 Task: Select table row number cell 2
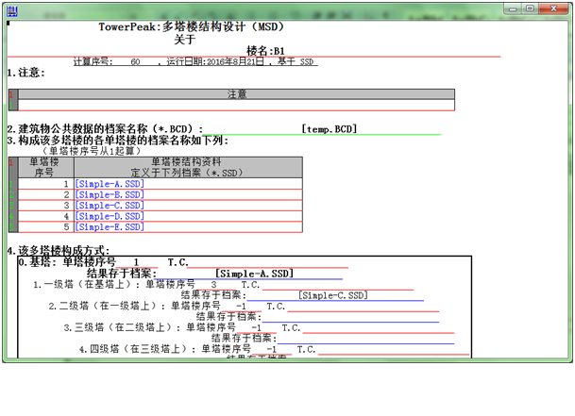[12, 194]
